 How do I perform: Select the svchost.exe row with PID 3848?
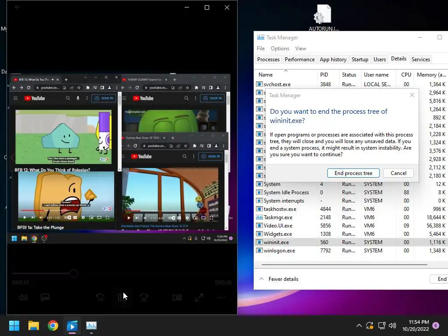[x=351, y=84]
